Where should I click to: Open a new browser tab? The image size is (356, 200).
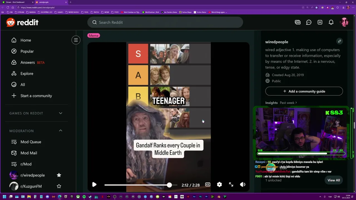pos(70,2)
